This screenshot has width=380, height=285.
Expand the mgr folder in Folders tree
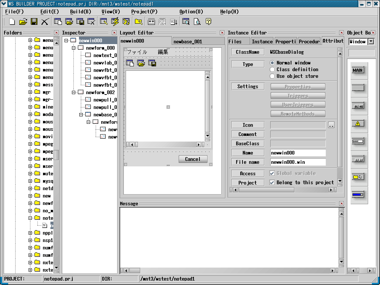tap(30, 92)
